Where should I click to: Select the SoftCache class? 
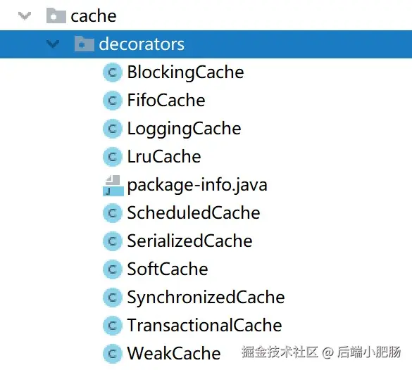click(x=168, y=269)
